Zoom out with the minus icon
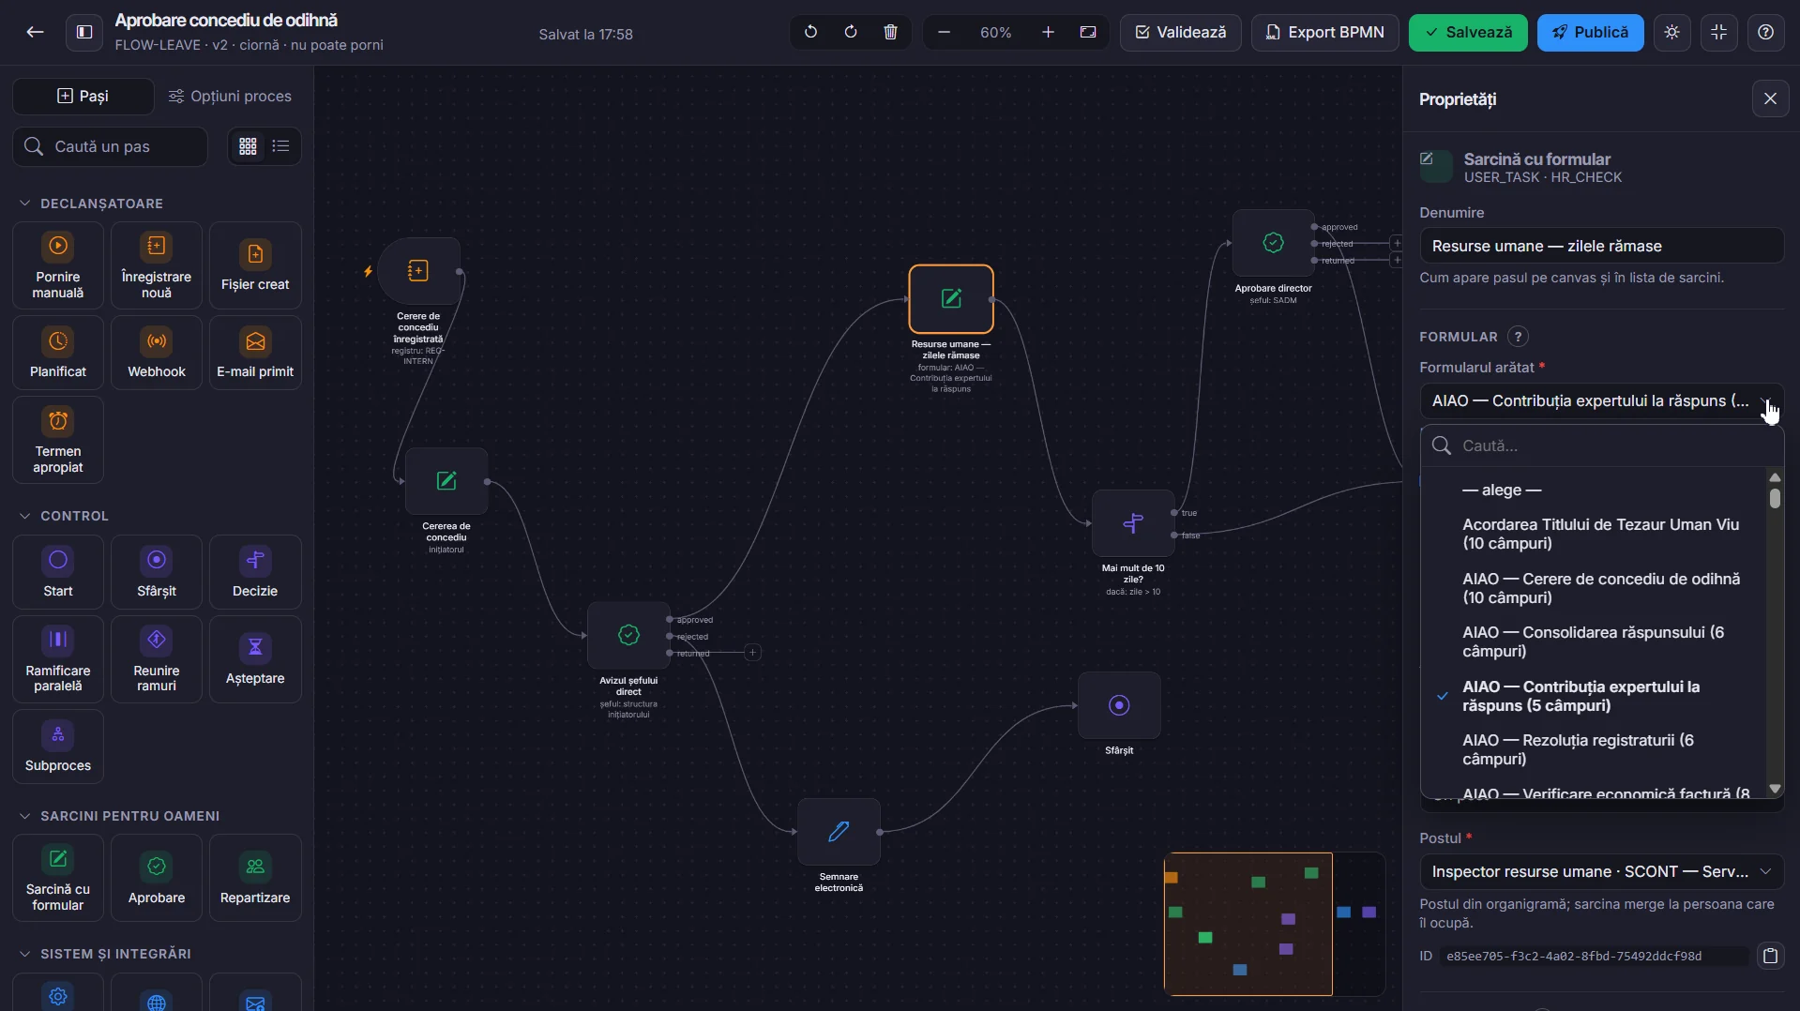Image resolution: width=1800 pixels, height=1011 pixels. (x=944, y=32)
